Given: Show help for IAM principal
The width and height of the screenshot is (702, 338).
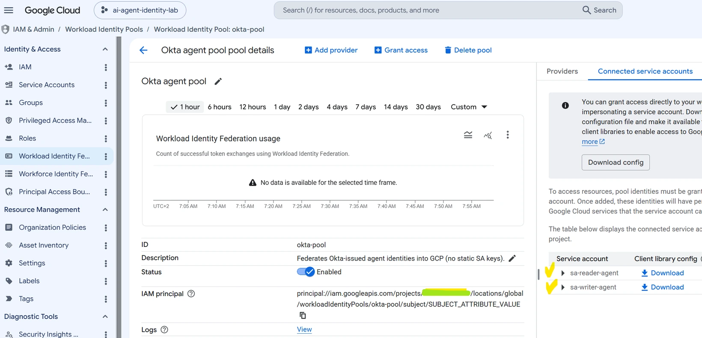Looking at the screenshot, I should point(191,294).
